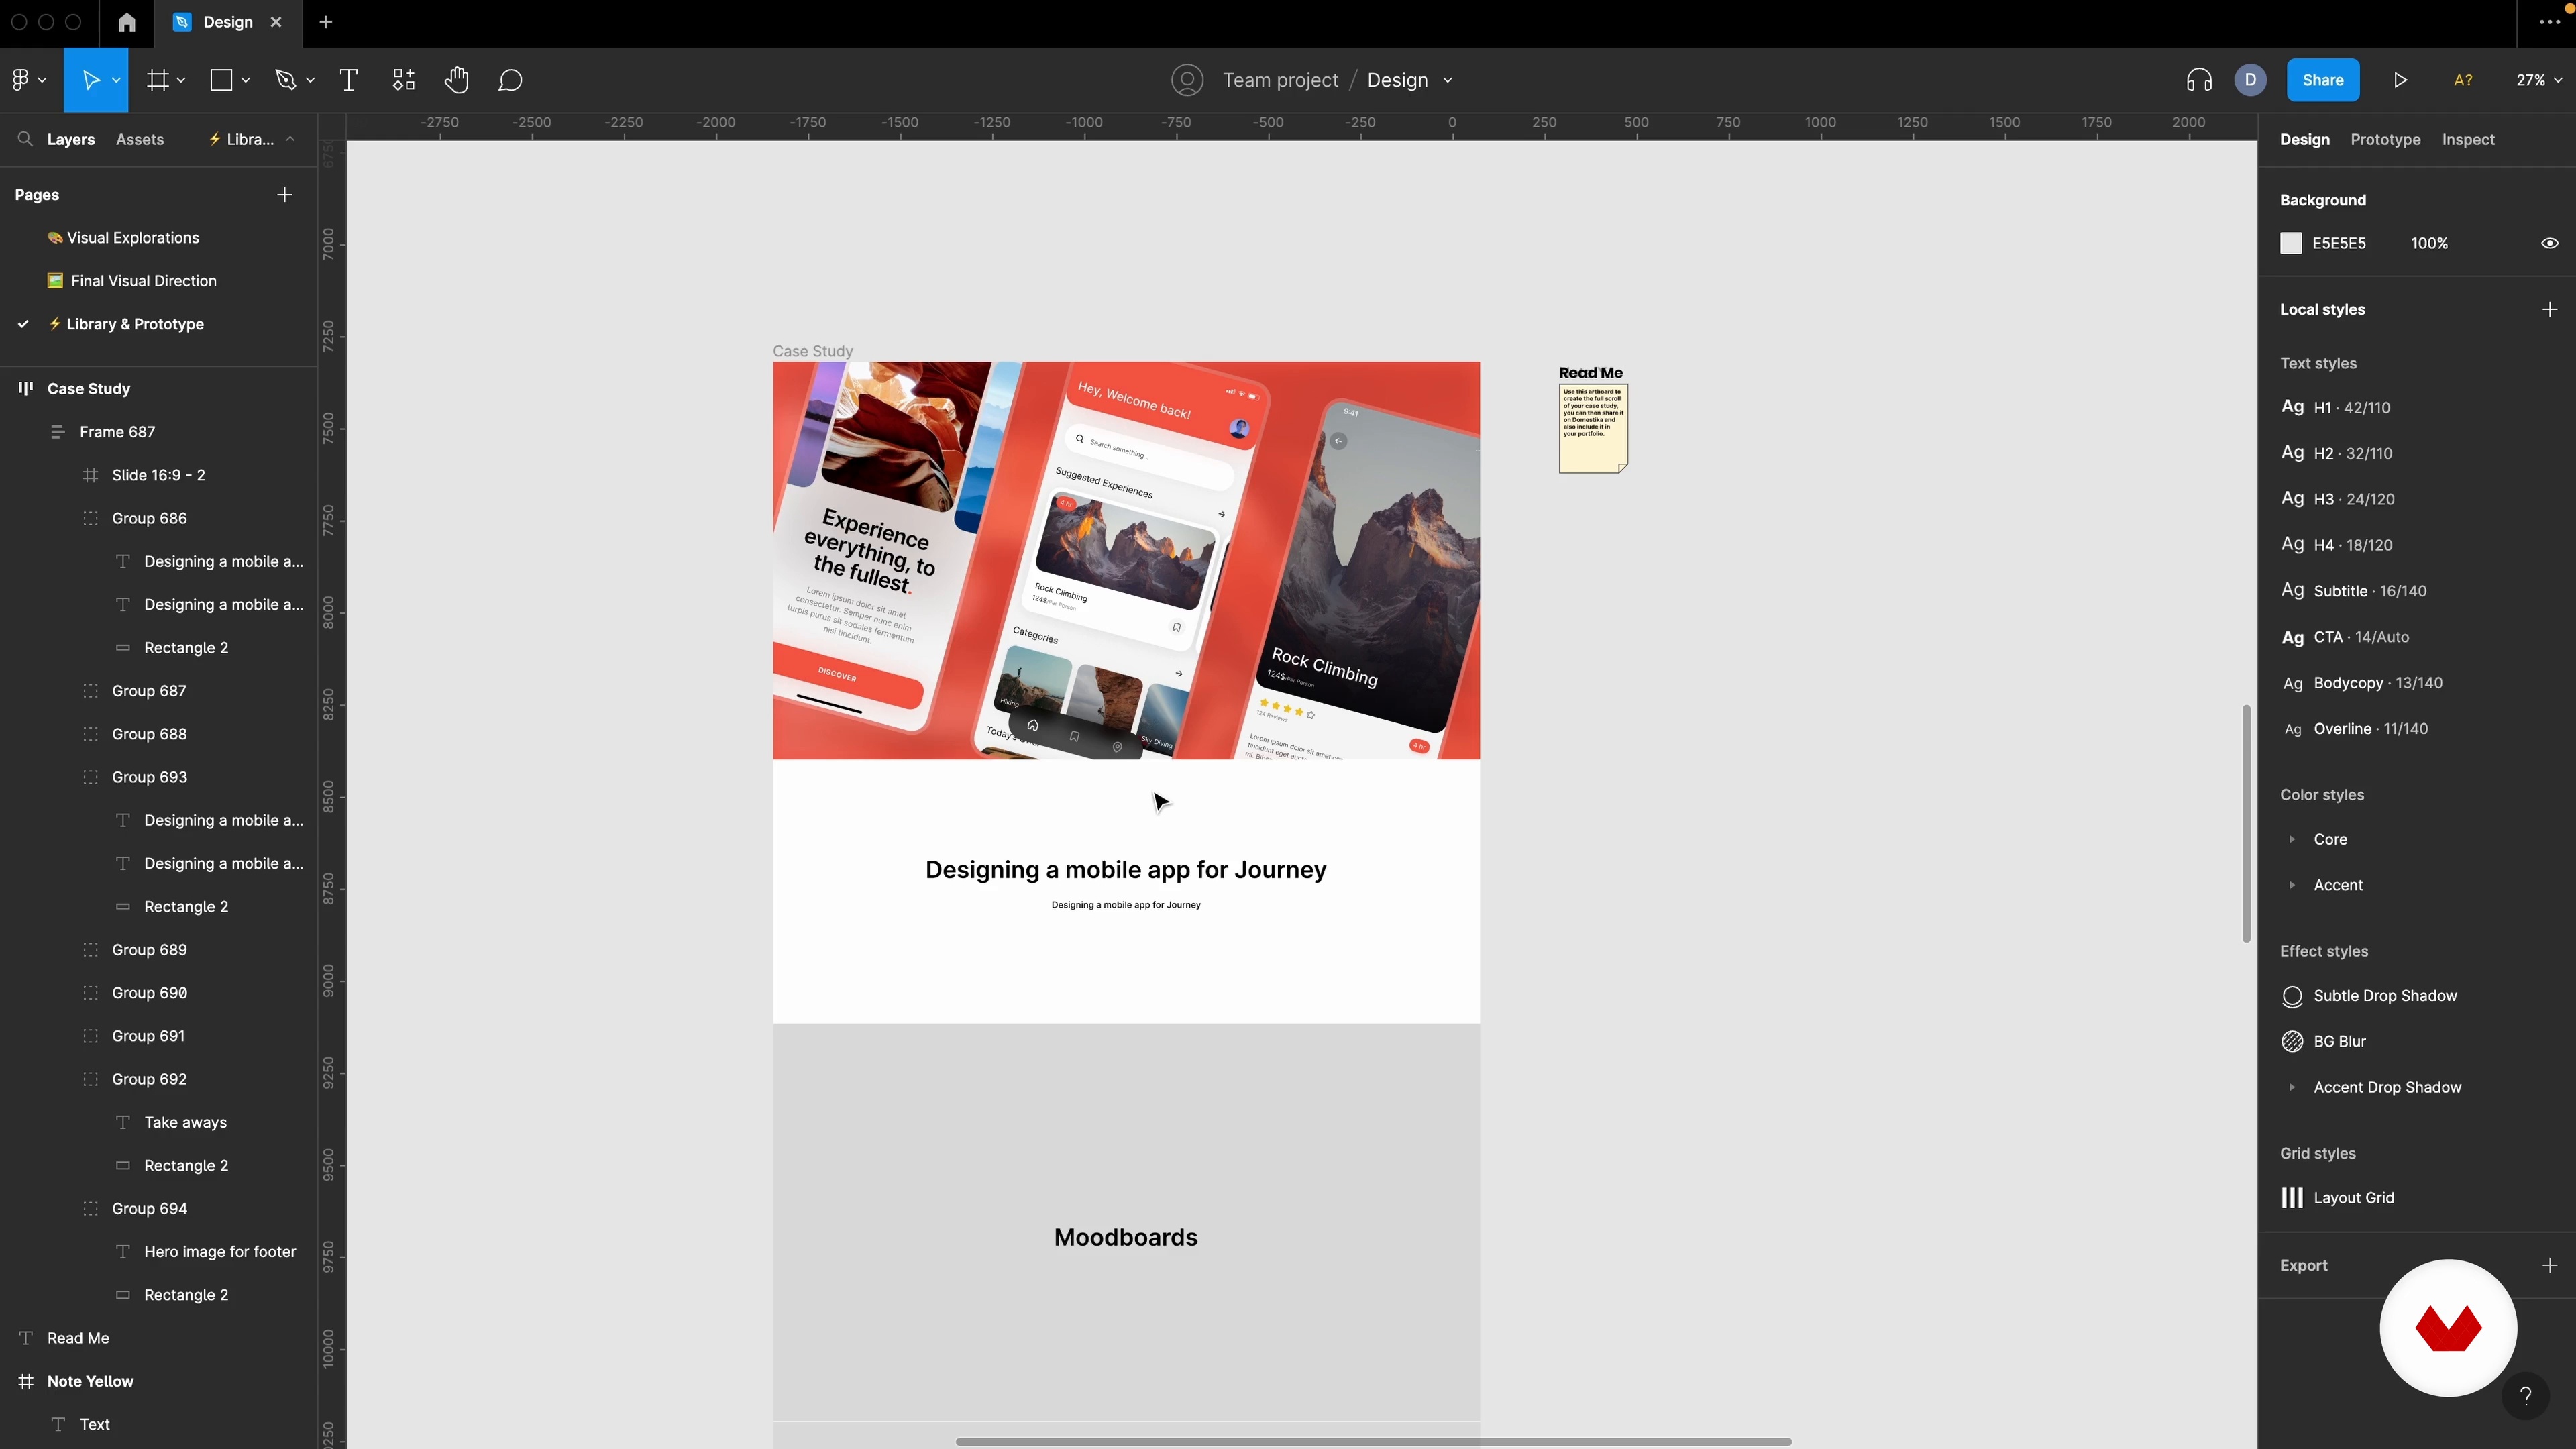
Task: Click the Share button
Action: click(2322, 80)
